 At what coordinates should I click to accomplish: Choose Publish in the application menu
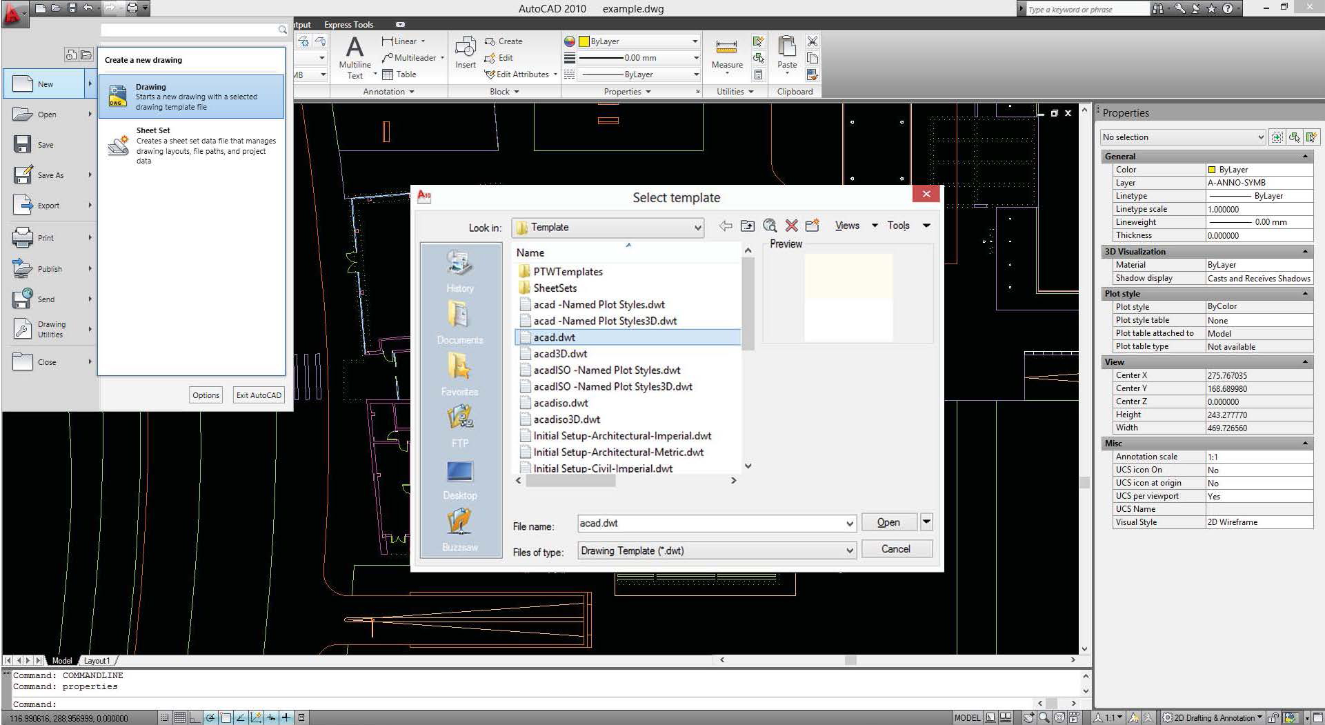coord(50,269)
